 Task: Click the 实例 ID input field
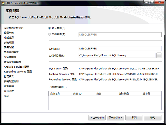(x=120, y=48)
